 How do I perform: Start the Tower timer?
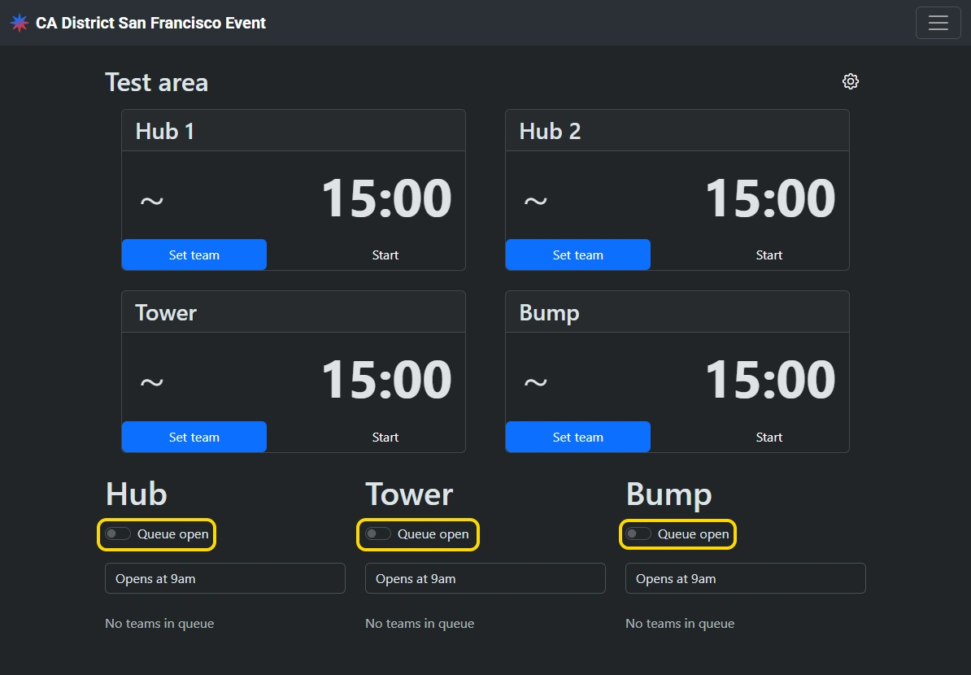point(385,437)
